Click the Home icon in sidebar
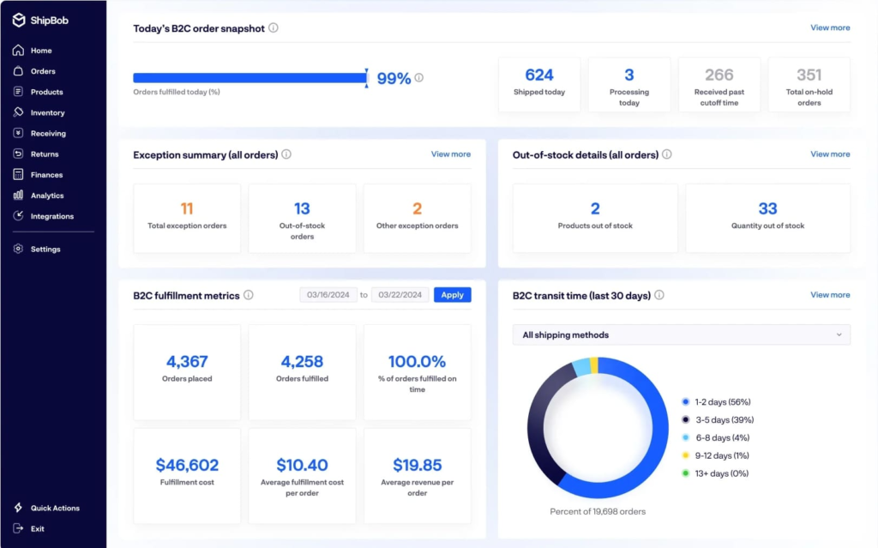The width and height of the screenshot is (878, 548). [x=18, y=51]
